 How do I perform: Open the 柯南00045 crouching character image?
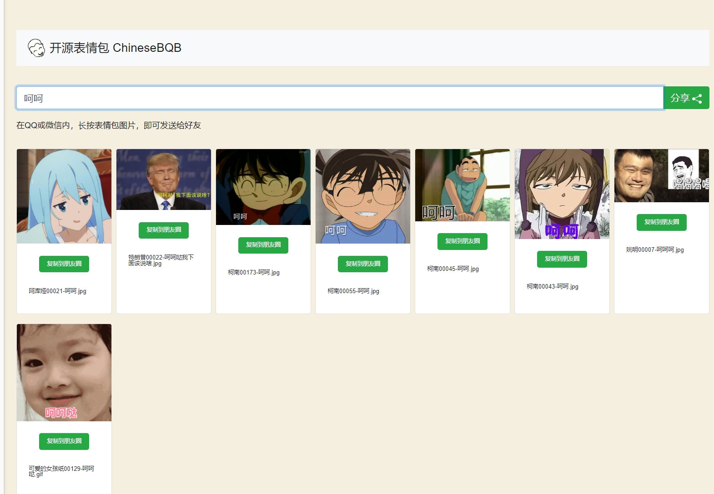[463, 185]
